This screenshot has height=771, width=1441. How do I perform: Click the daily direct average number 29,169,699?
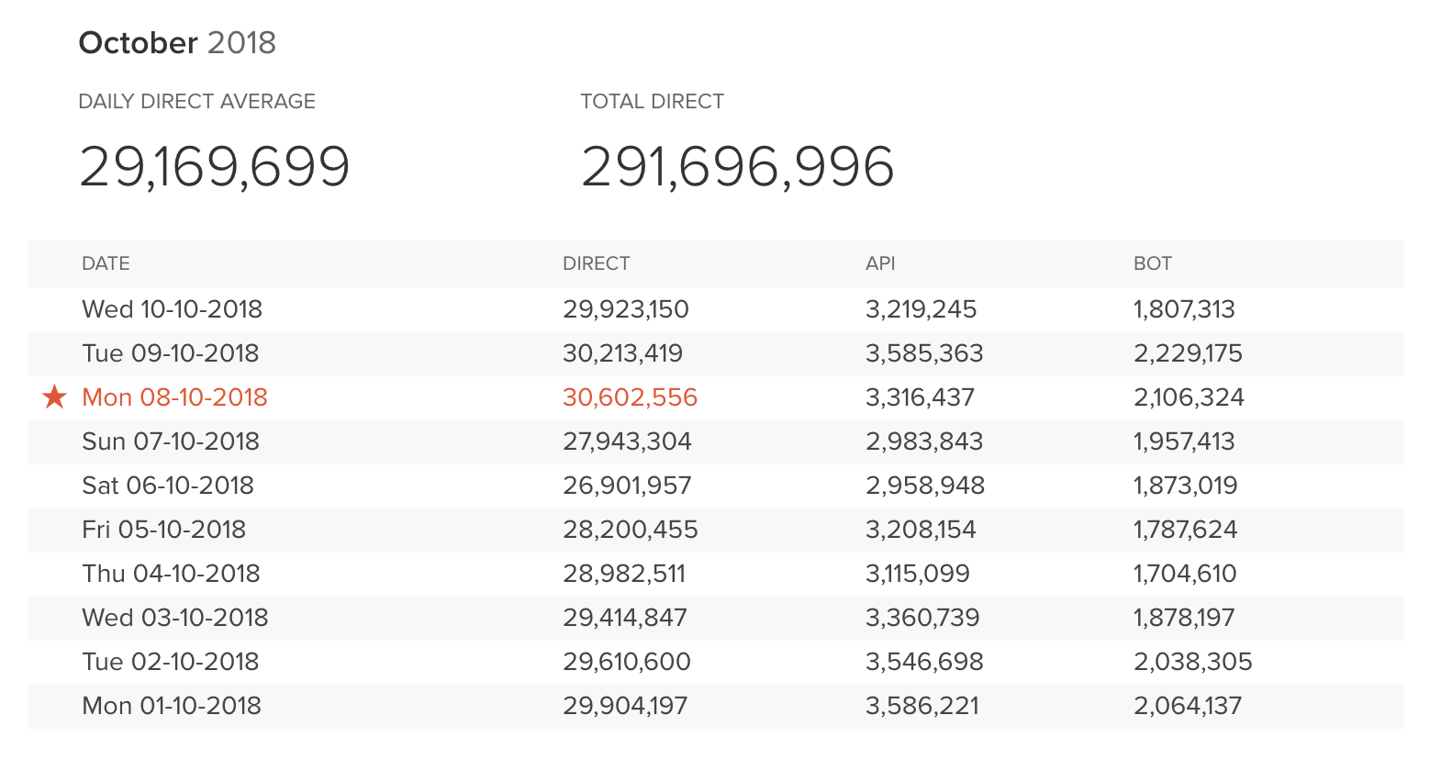pos(215,167)
